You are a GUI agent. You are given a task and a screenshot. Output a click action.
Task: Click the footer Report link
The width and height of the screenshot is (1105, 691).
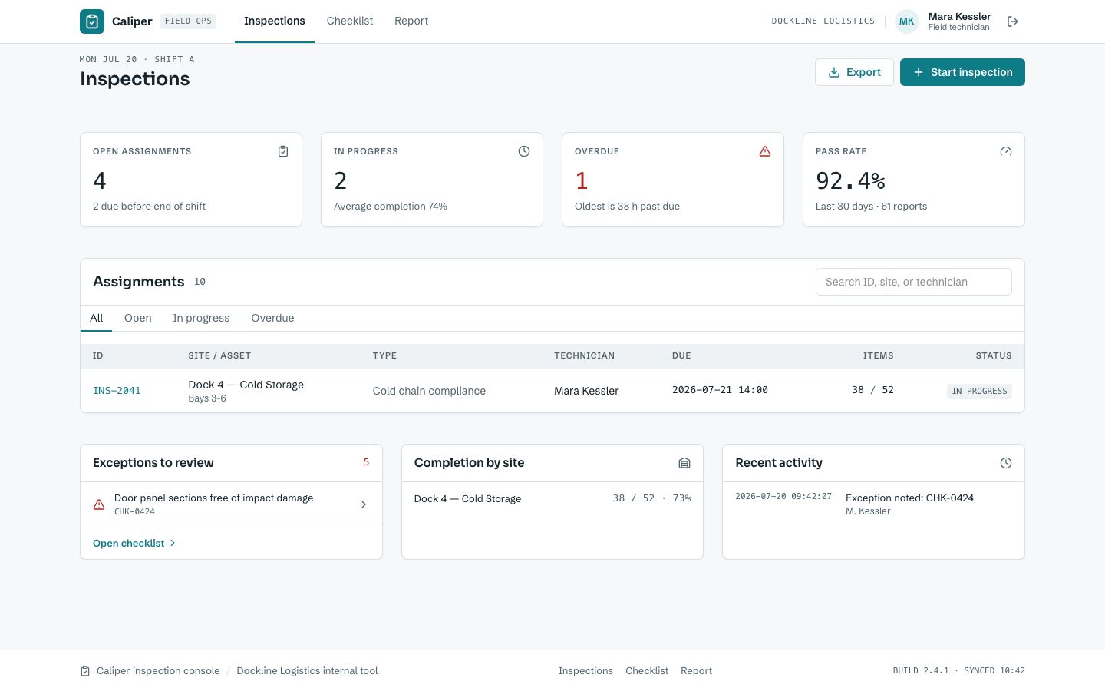[x=696, y=671]
